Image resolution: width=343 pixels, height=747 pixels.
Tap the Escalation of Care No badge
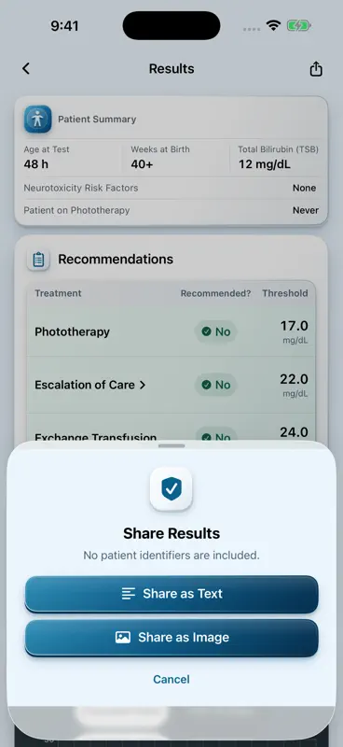pos(216,385)
